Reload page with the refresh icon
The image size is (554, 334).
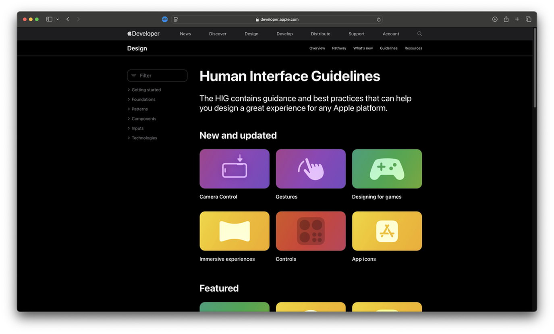tap(378, 19)
